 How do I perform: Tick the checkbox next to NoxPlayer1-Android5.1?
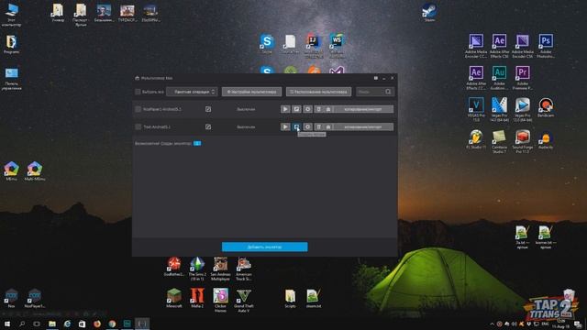[138, 109]
